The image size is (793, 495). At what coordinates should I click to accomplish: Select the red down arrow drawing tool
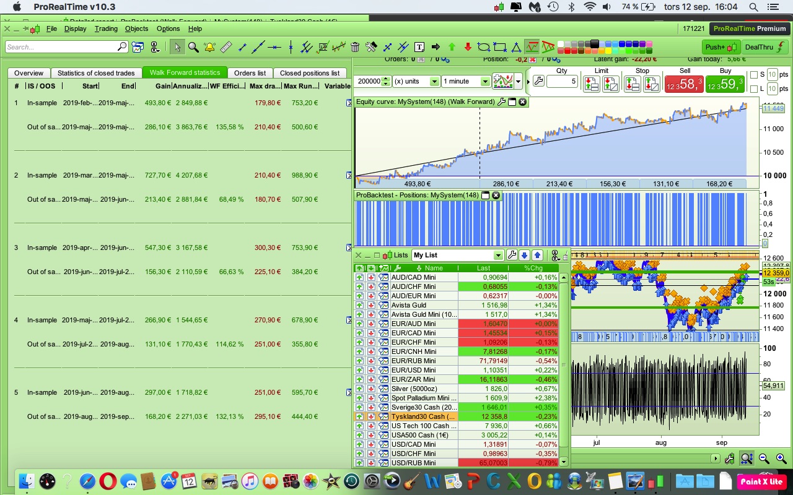468,47
